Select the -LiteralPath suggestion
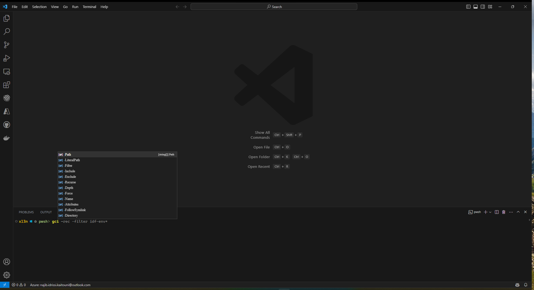 tap(117, 160)
